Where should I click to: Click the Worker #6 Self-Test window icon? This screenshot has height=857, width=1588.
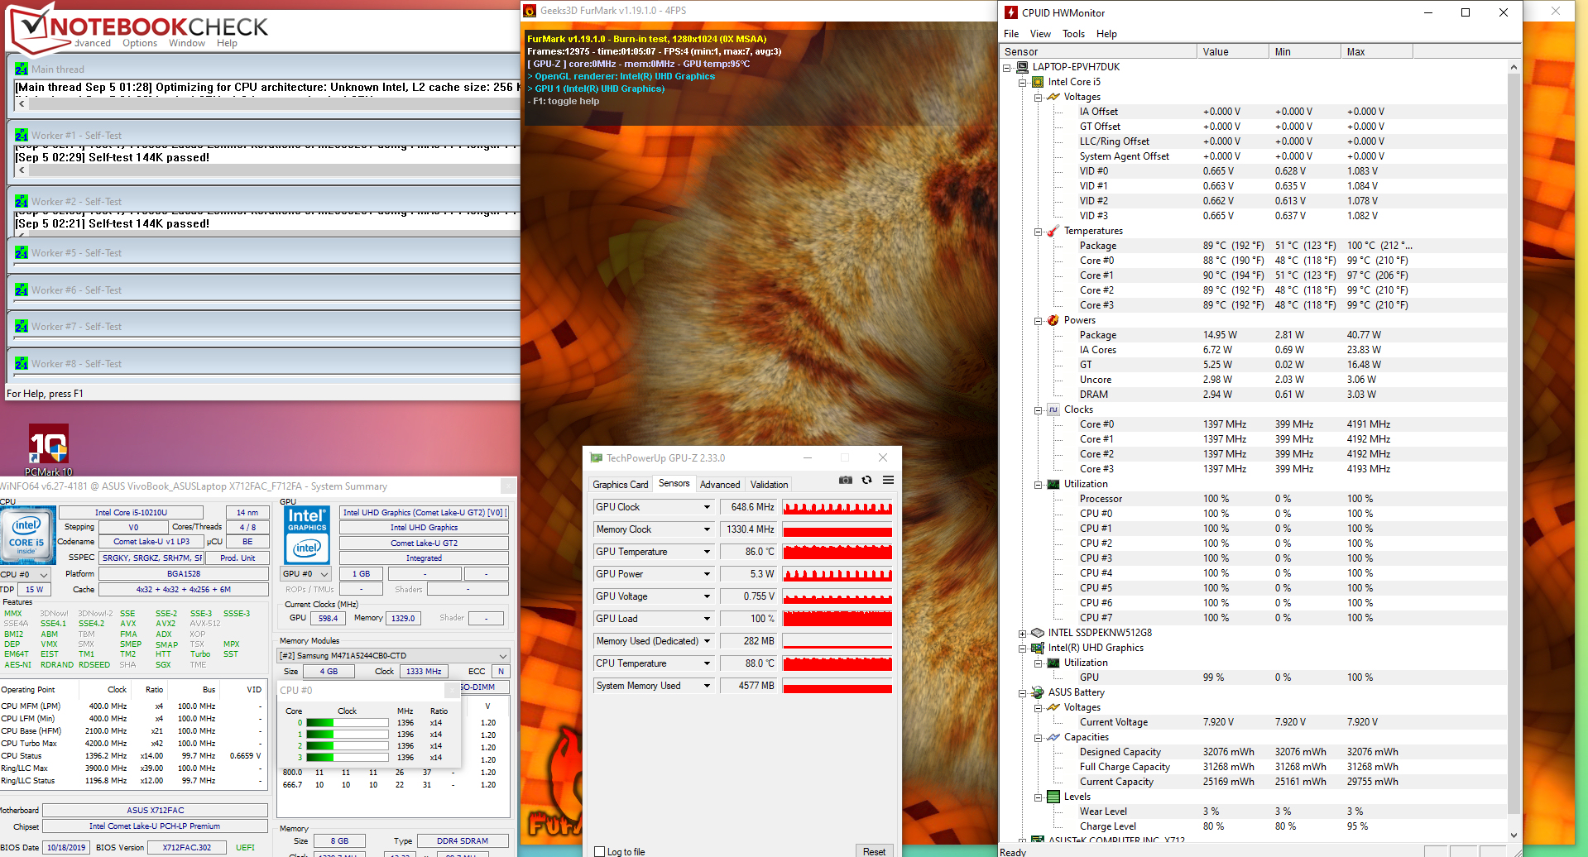[22, 290]
